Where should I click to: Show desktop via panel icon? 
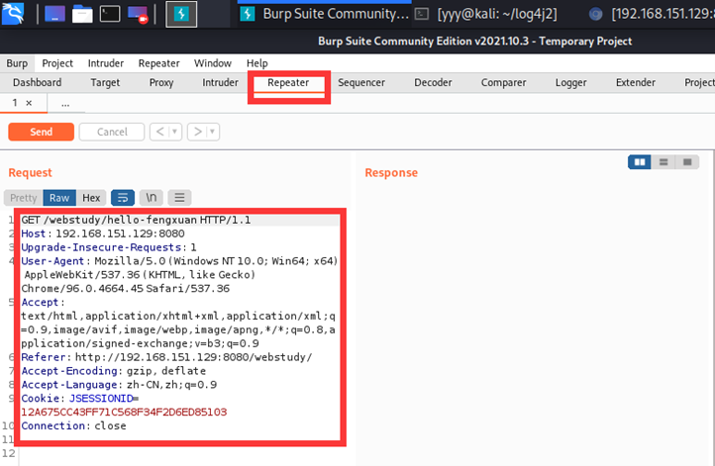point(54,14)
